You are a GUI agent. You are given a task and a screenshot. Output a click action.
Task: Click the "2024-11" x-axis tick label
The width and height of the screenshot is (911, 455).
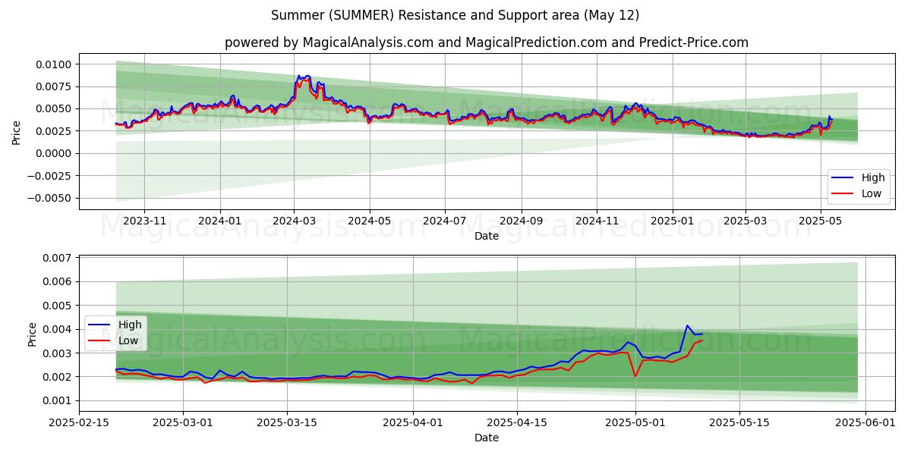597,221
